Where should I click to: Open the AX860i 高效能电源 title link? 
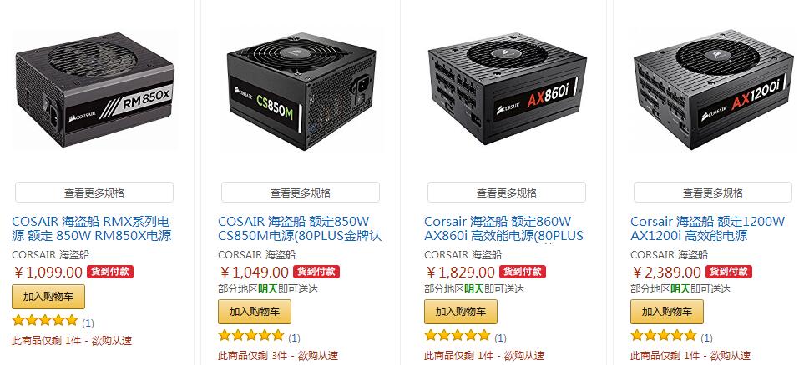(x=503, y=228)
